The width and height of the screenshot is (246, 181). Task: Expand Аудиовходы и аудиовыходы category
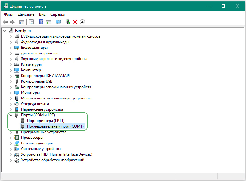11,42
